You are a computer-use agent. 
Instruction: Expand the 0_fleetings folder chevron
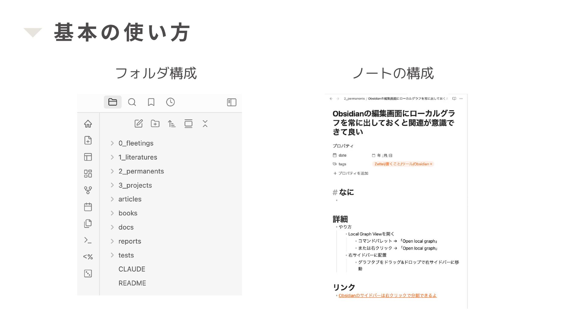pos(112,143)
